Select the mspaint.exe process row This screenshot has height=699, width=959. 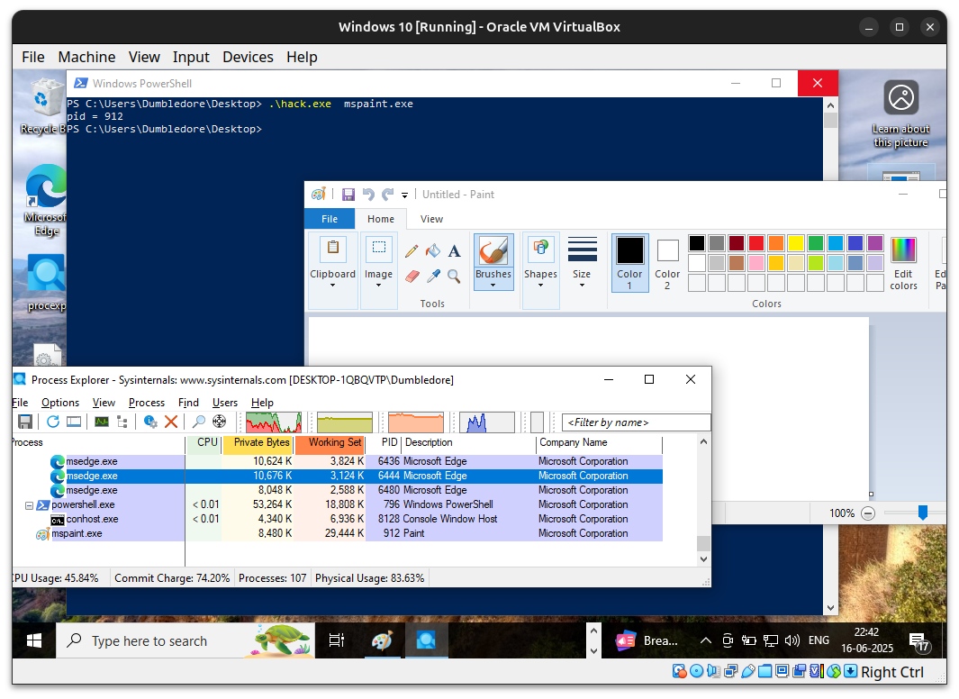[x=337, y=534]
